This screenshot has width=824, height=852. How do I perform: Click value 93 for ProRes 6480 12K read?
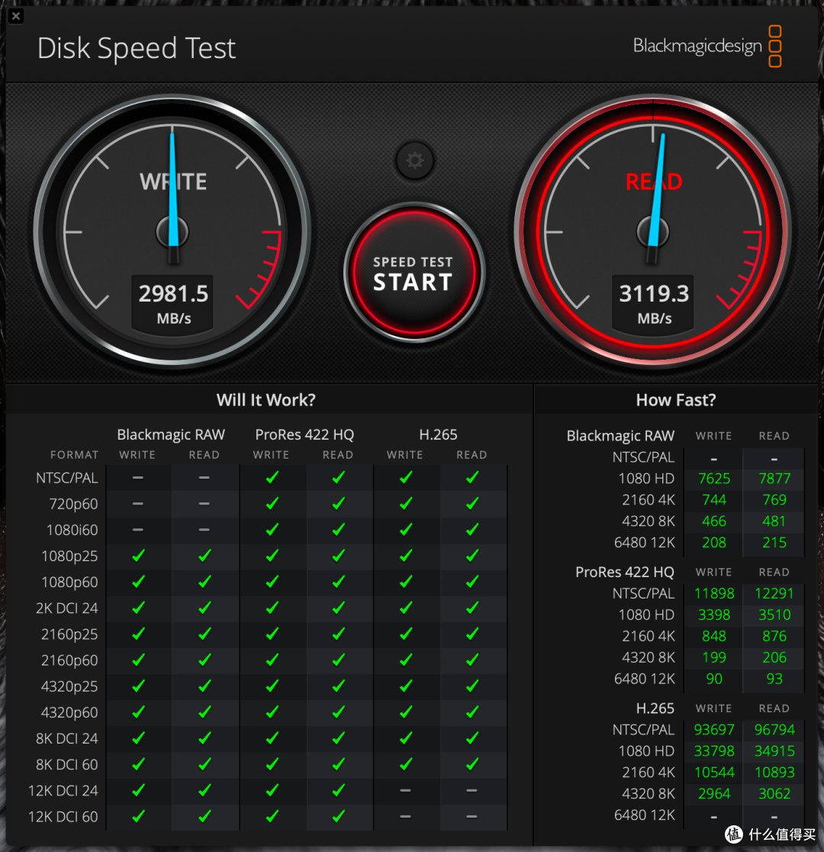[774, 679]
